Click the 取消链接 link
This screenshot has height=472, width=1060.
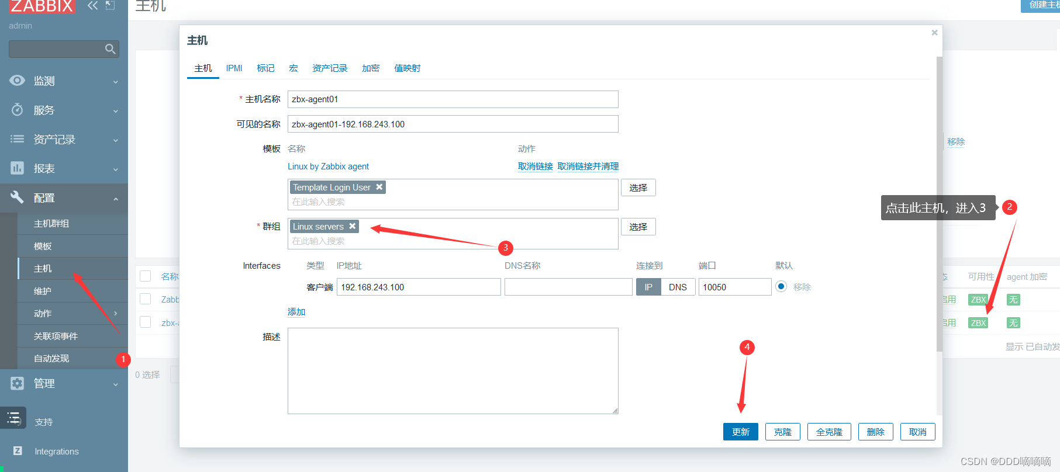pos(536,166)
